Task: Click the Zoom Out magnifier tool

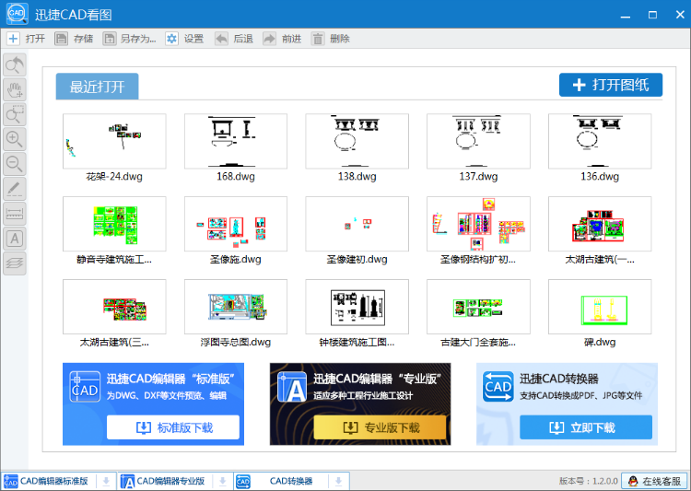Action: (x=15, y=164)
